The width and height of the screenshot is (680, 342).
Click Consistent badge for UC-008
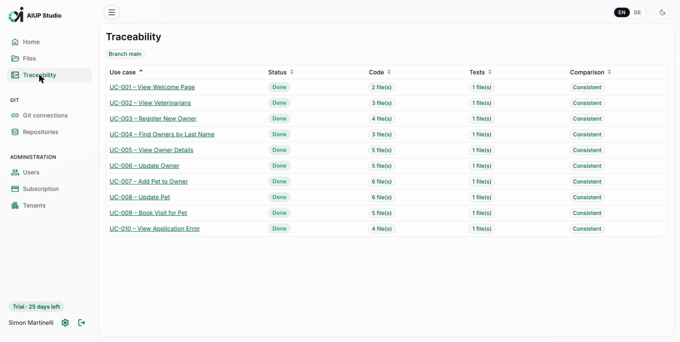pyautogui.click(x=587, y=197)
